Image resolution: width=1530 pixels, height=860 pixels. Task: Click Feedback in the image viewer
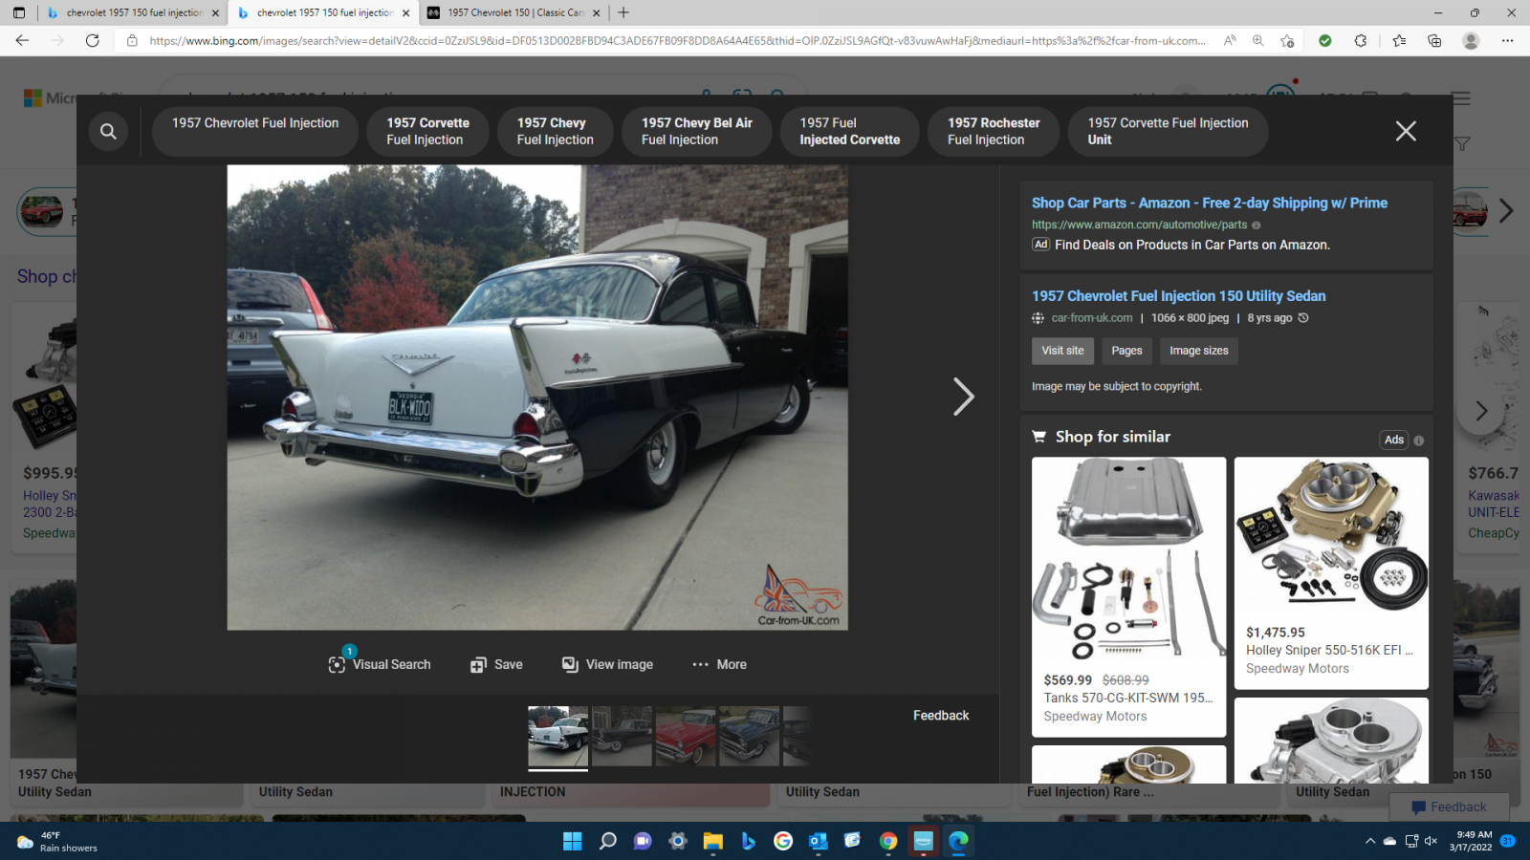(940, 715)
